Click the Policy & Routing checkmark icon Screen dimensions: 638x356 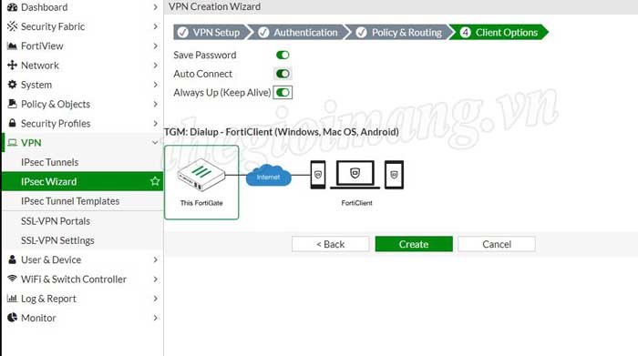coord(361,32)
